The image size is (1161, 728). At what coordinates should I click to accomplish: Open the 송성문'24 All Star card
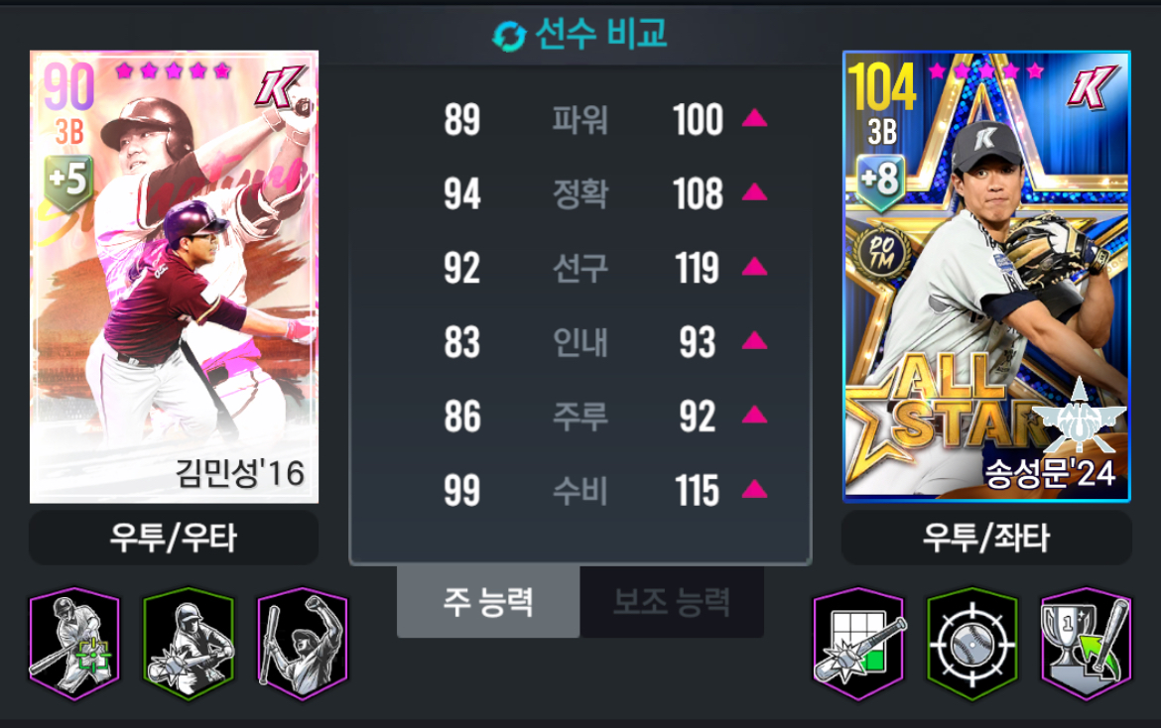click(986, 277)
